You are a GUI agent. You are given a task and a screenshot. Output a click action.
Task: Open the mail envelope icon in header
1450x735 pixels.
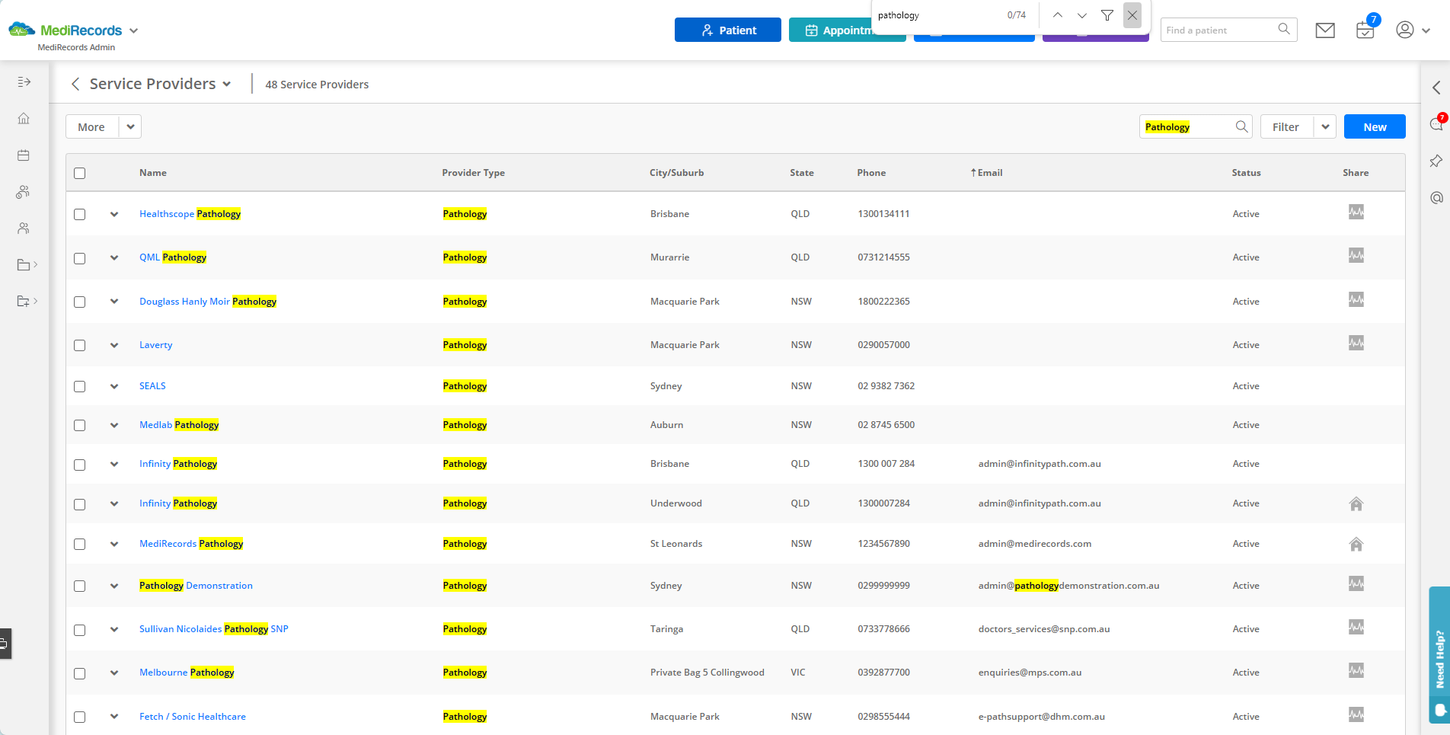(x=1325, y=30)
